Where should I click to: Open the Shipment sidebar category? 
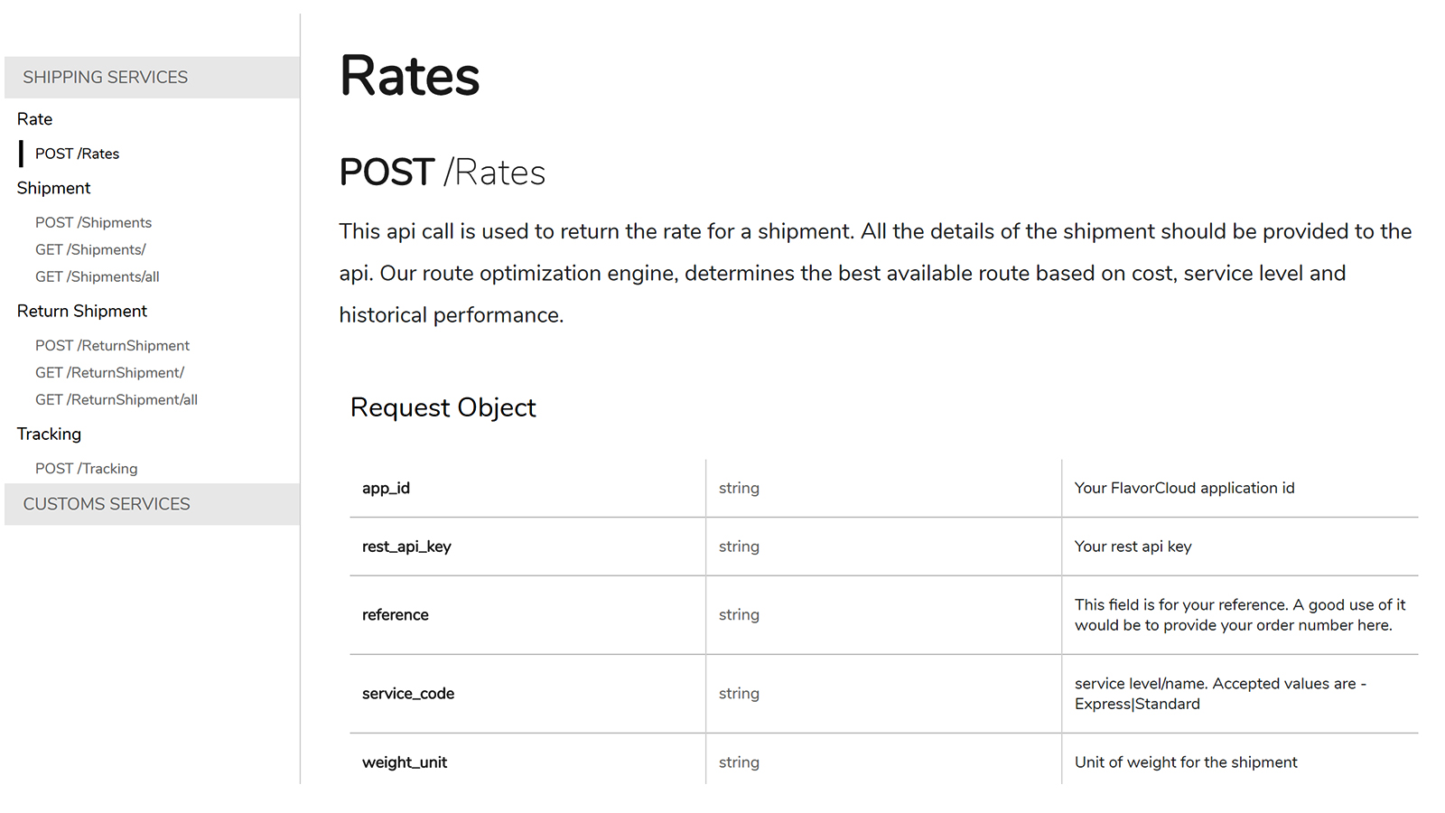pyautogui.click(x=54, y=188)
